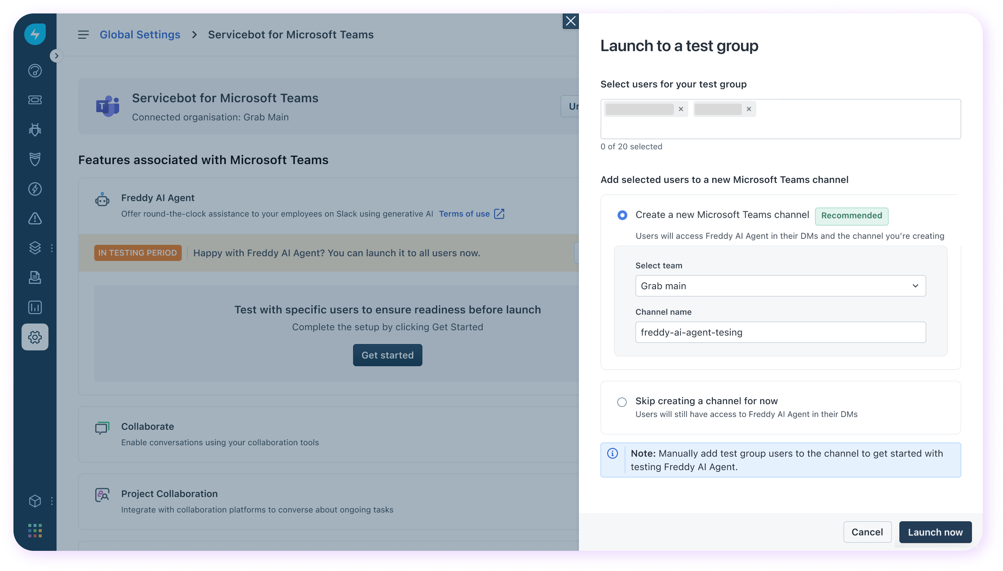Click the bug icon in sidebar

click(x=35, y=129)
